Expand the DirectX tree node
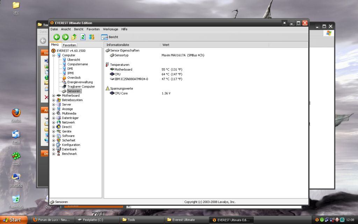The height and width of the screenshot is (224, 358). [x=53, y=127]
